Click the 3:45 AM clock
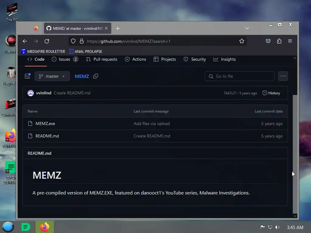 (x=295, y=227)
